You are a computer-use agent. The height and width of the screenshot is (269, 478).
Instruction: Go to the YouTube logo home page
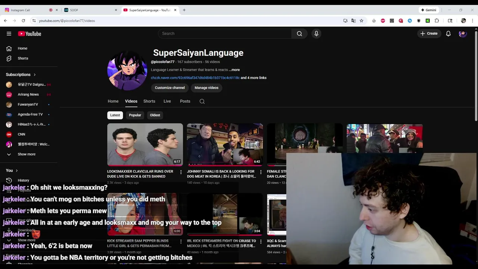[x=30, y=34]
